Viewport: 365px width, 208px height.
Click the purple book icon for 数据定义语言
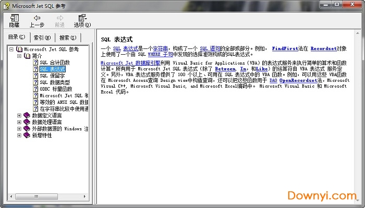tap(27, 115)
